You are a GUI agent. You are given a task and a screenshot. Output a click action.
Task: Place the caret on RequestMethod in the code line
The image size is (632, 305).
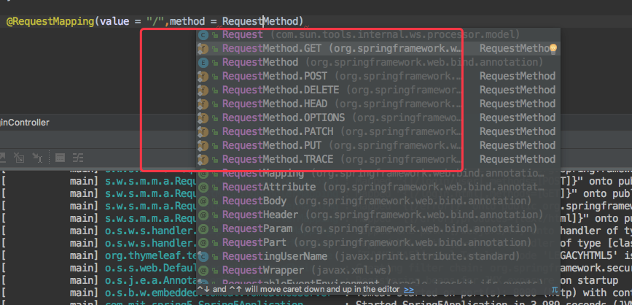260,21
